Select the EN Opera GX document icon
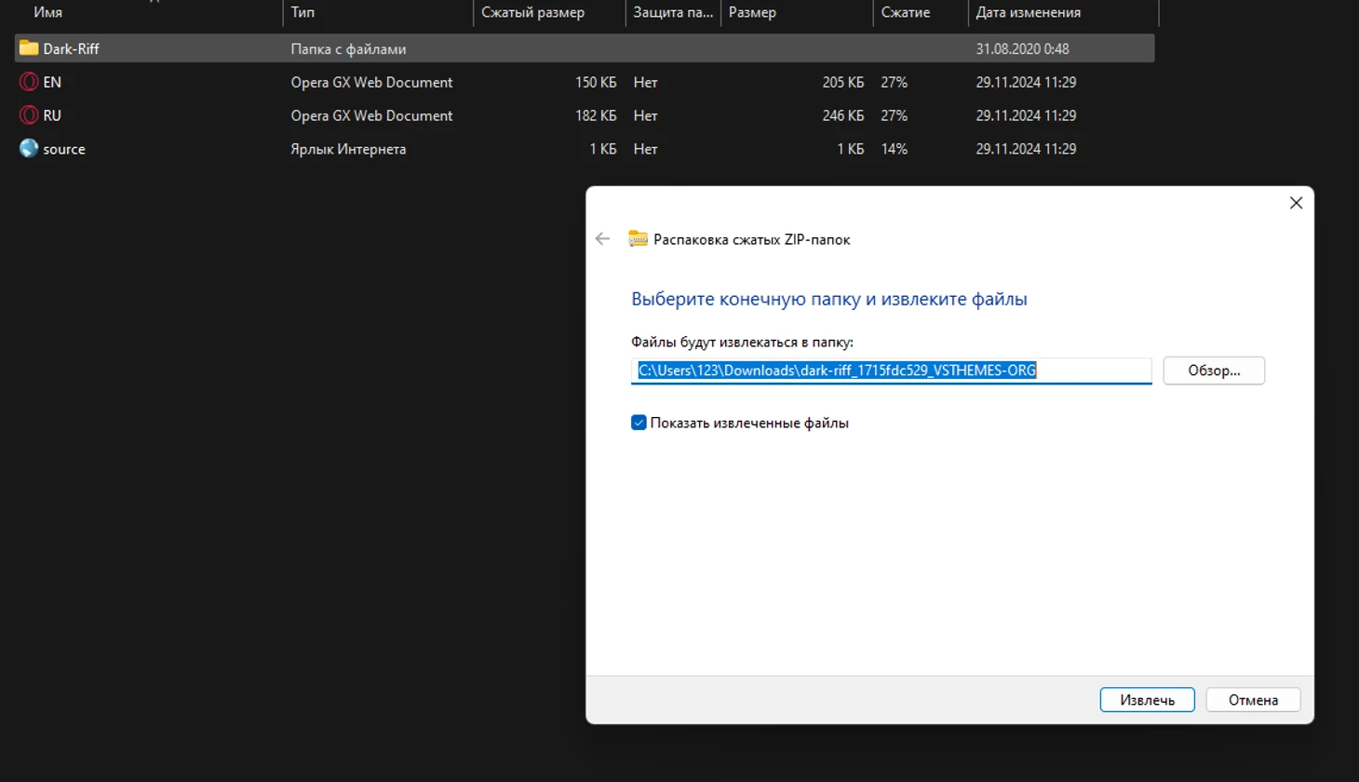The width and height of the screenshot is (1359, 782). click(29, 82)
